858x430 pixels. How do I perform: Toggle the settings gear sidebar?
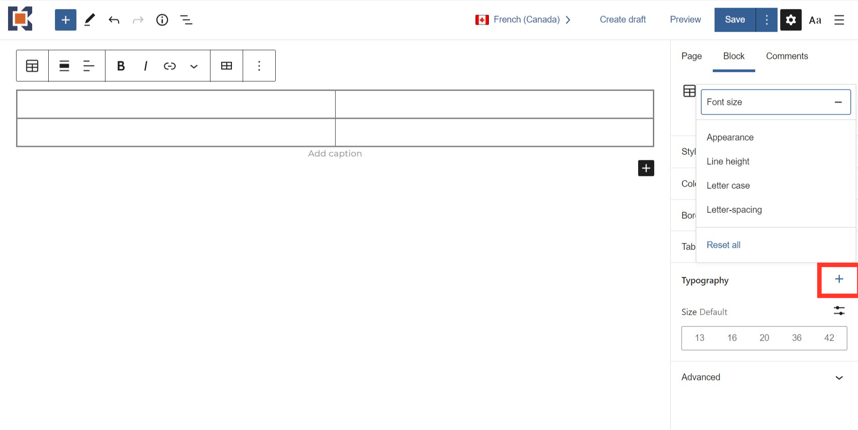tap(791, 20)
